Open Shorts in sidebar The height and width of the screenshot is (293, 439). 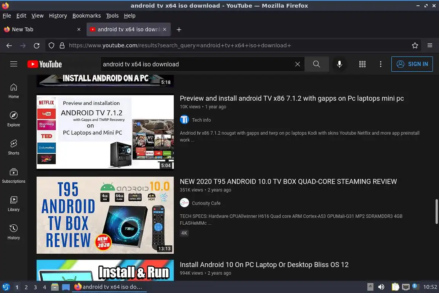point(13,148)
